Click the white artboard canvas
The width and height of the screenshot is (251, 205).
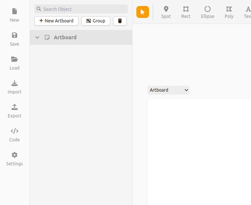tap(199, 152)
